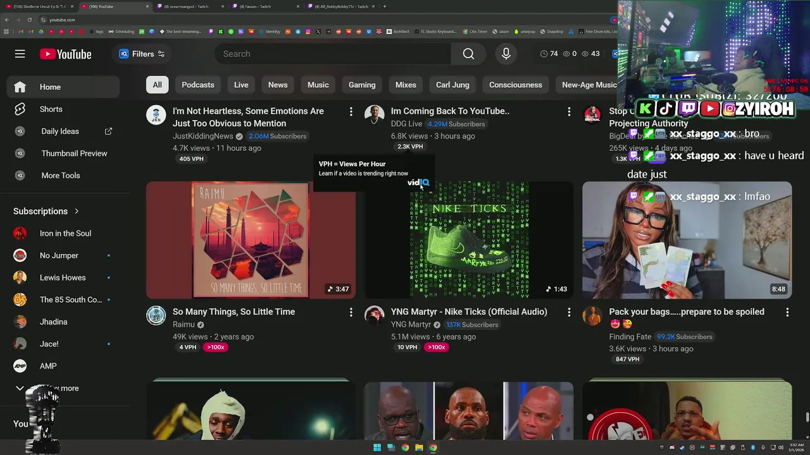This screenshot has height=455, width=810.
Task: Click Raimu channel avatar
Action: (156, 315)
